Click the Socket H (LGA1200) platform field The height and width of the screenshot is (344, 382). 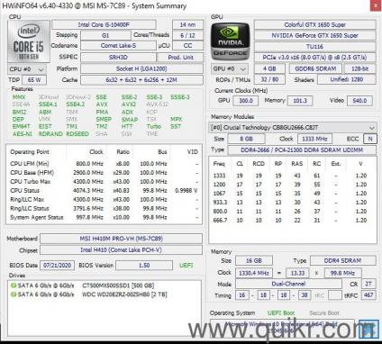tap(141, 68)
